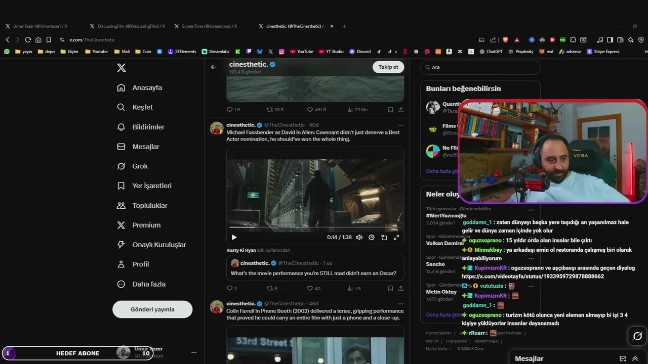
Task: Repost the Michael Fassbender post
Action: 272,288
